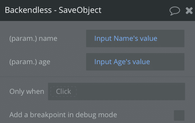Select the age parameter value box
Screen dimensions: 195x123
click(x=135, y=62)
